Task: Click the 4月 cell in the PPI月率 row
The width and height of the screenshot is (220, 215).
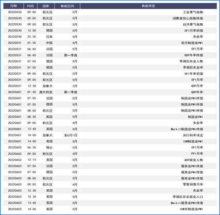Action: point(75,154)
